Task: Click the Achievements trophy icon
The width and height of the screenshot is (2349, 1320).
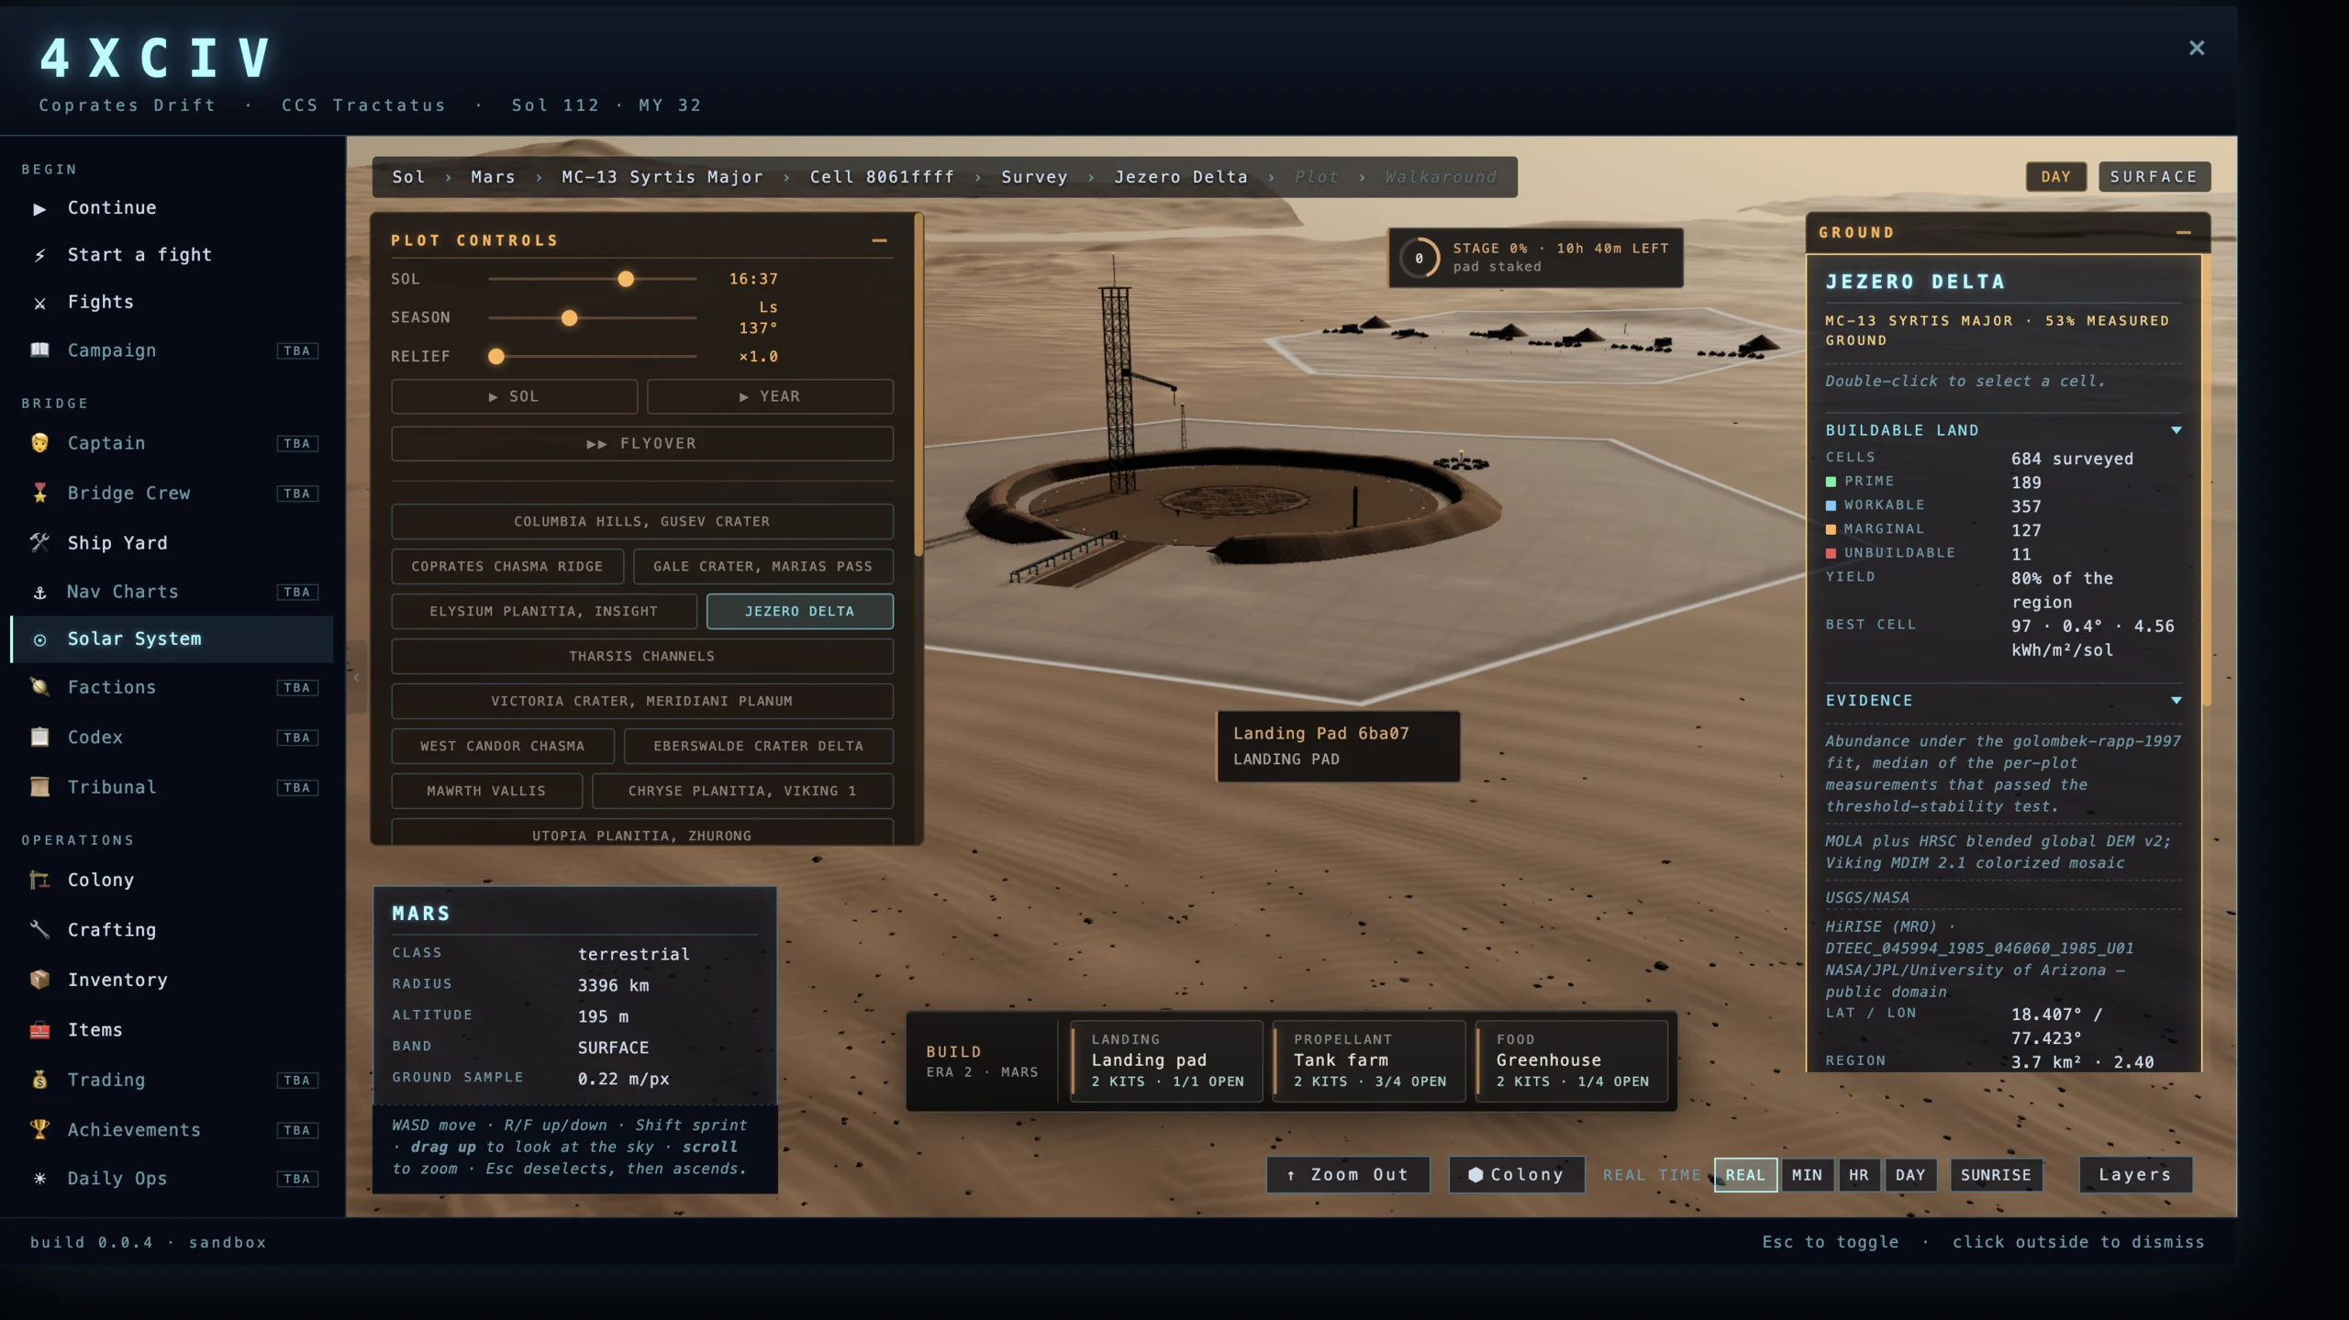Action: (x=39, y=1130)
